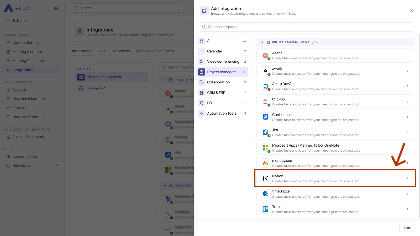Collapse the background PROJECT MA... section chevron
Screen dimensions: 420x236
tap(165, 80)
